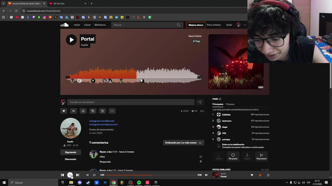
Task: Open the Para artistas menu item
Action: click(214, 25)
